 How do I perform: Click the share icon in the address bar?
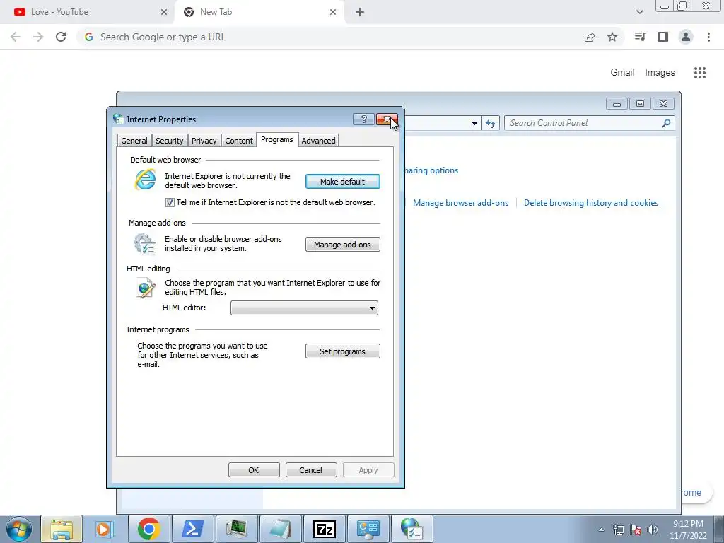(590, 37)
